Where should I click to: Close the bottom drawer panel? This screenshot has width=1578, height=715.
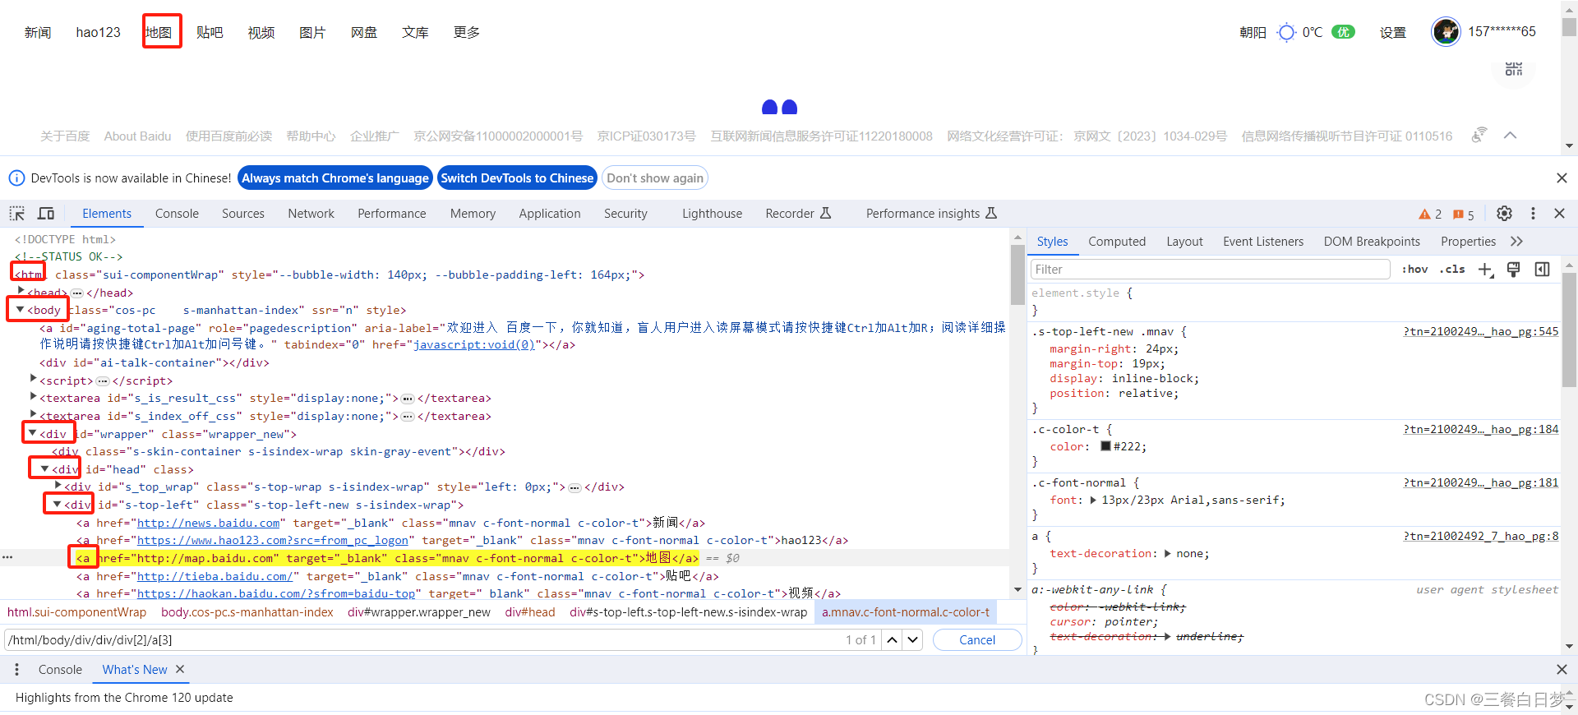[1562, 670]
